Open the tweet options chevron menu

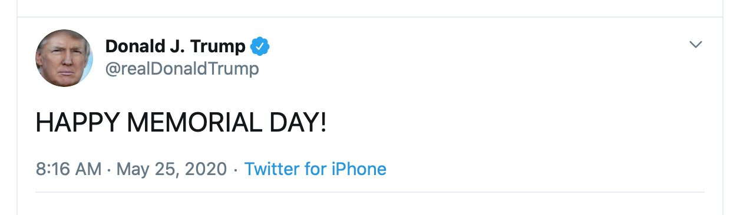pos(696,45)
